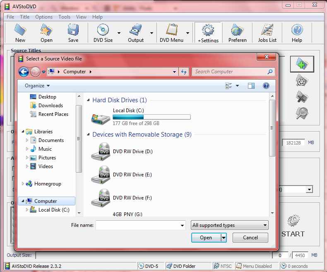Click the file list vertical scrollbar

click(x=272, y=128)
